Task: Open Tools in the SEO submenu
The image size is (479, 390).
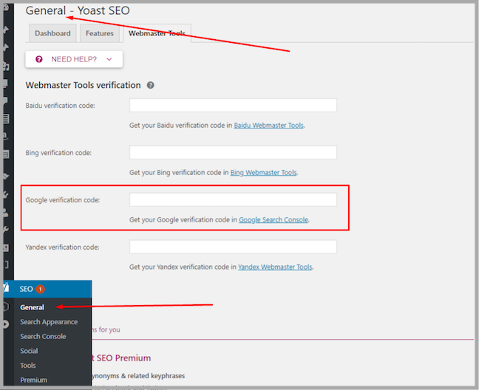Action: 28,366
